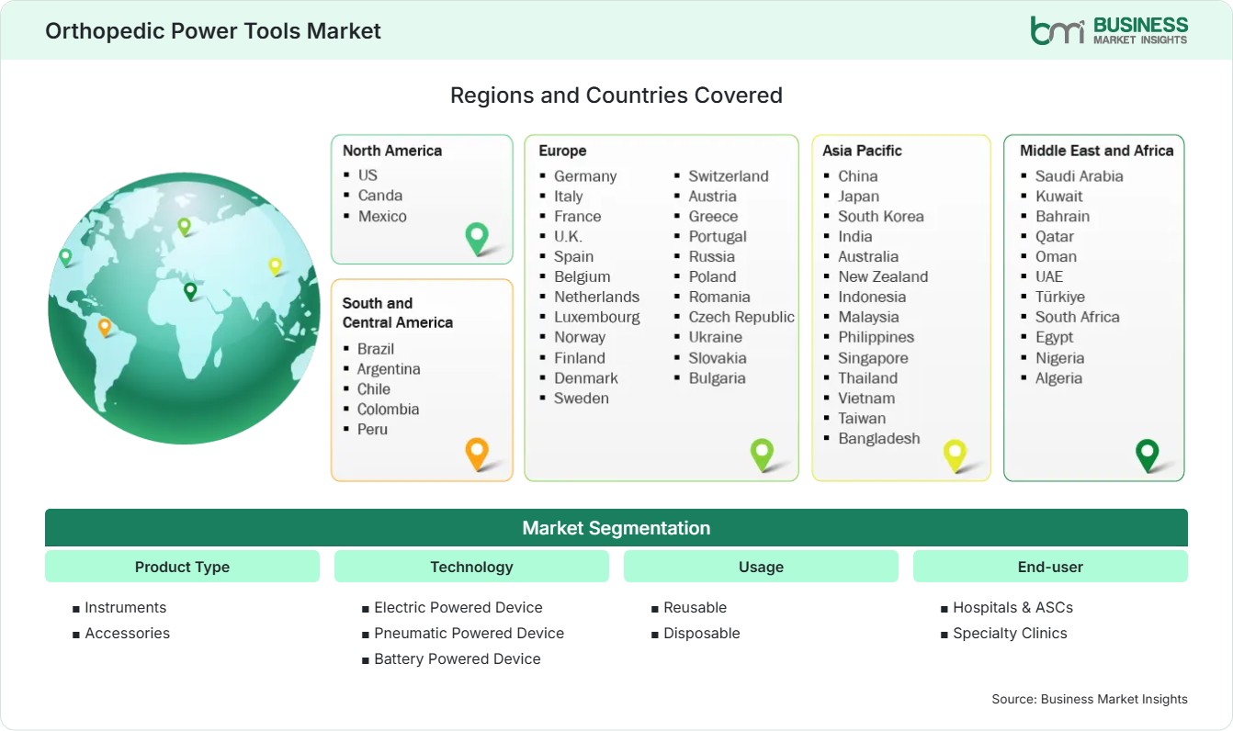Click Mexico in North America list

pos(382,216)
